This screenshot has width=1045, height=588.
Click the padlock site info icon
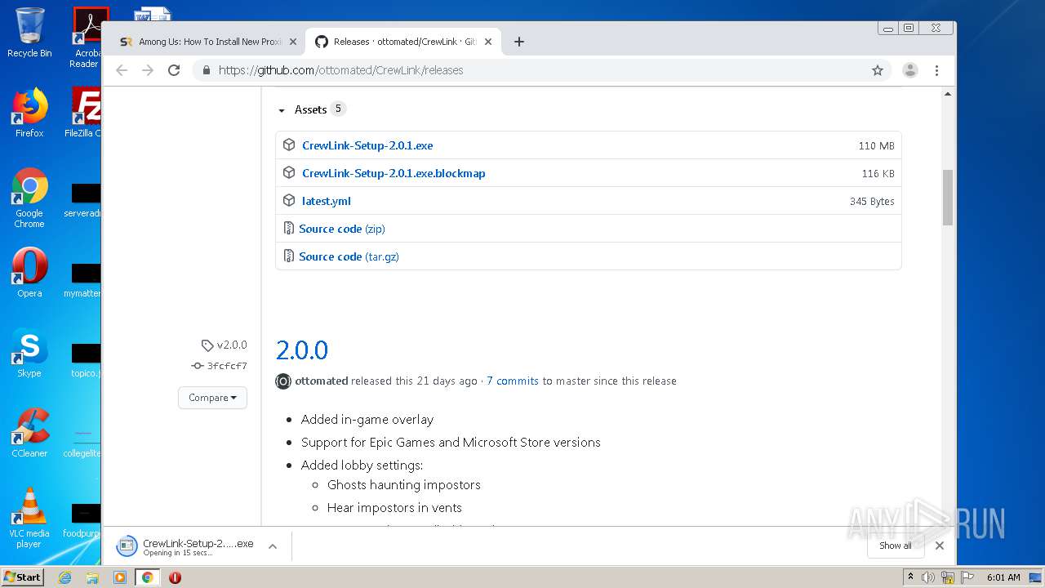[x=207, y=70]
